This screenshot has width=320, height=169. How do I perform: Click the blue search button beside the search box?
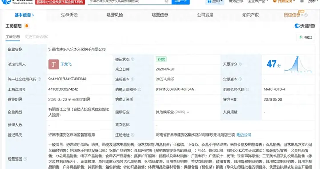click(180, 2)
